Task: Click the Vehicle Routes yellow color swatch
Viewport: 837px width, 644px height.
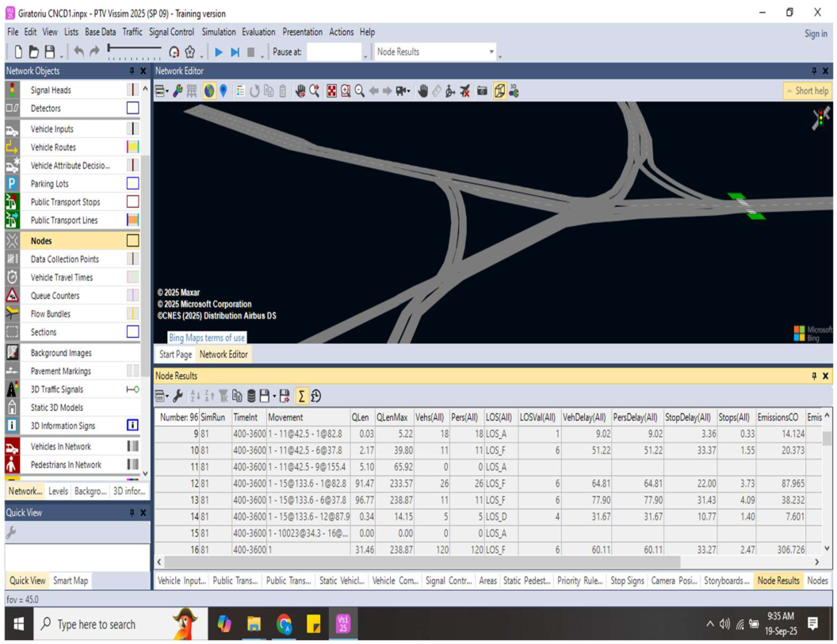Action: pyautogui.click(x=132, y=147)
